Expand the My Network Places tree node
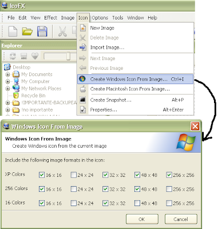 [7, 88]
